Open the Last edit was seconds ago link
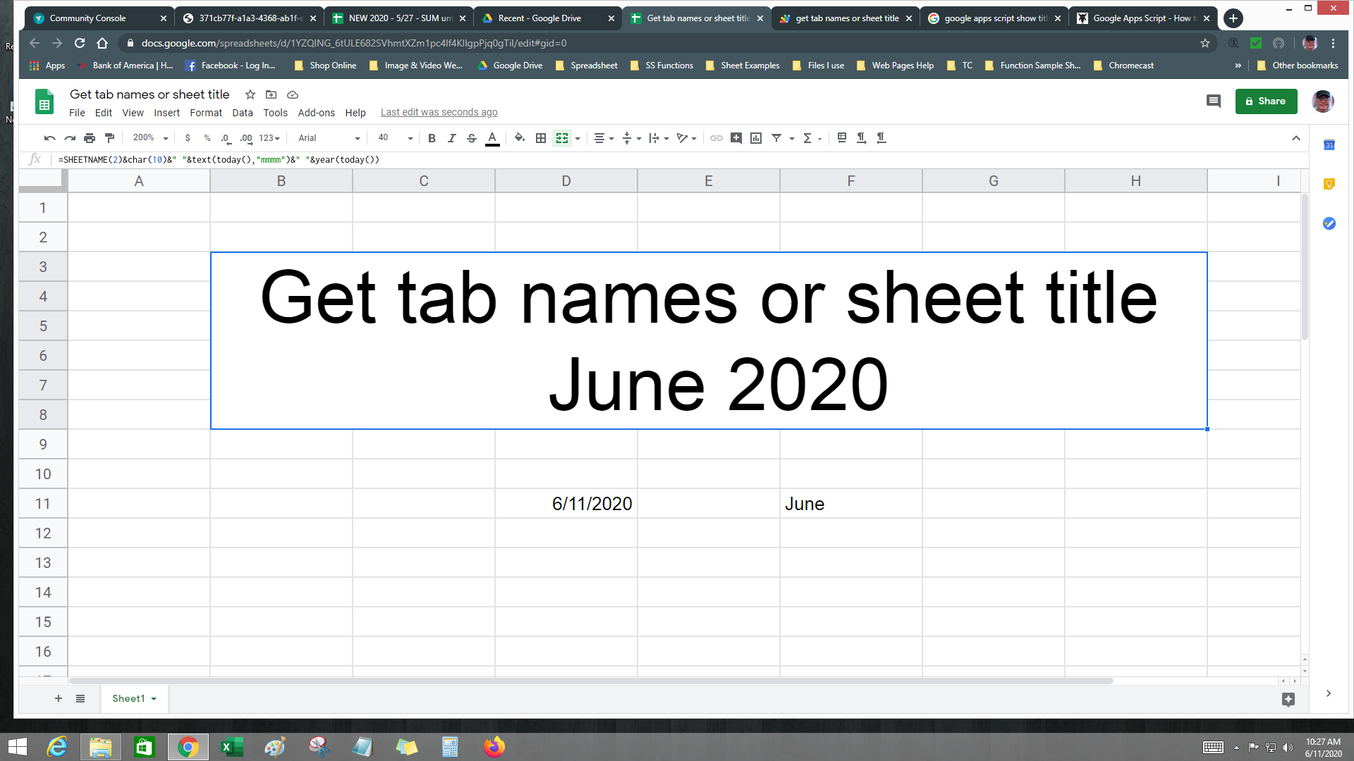The width and height of the screenshot is (1354, 761). [439, 112]
